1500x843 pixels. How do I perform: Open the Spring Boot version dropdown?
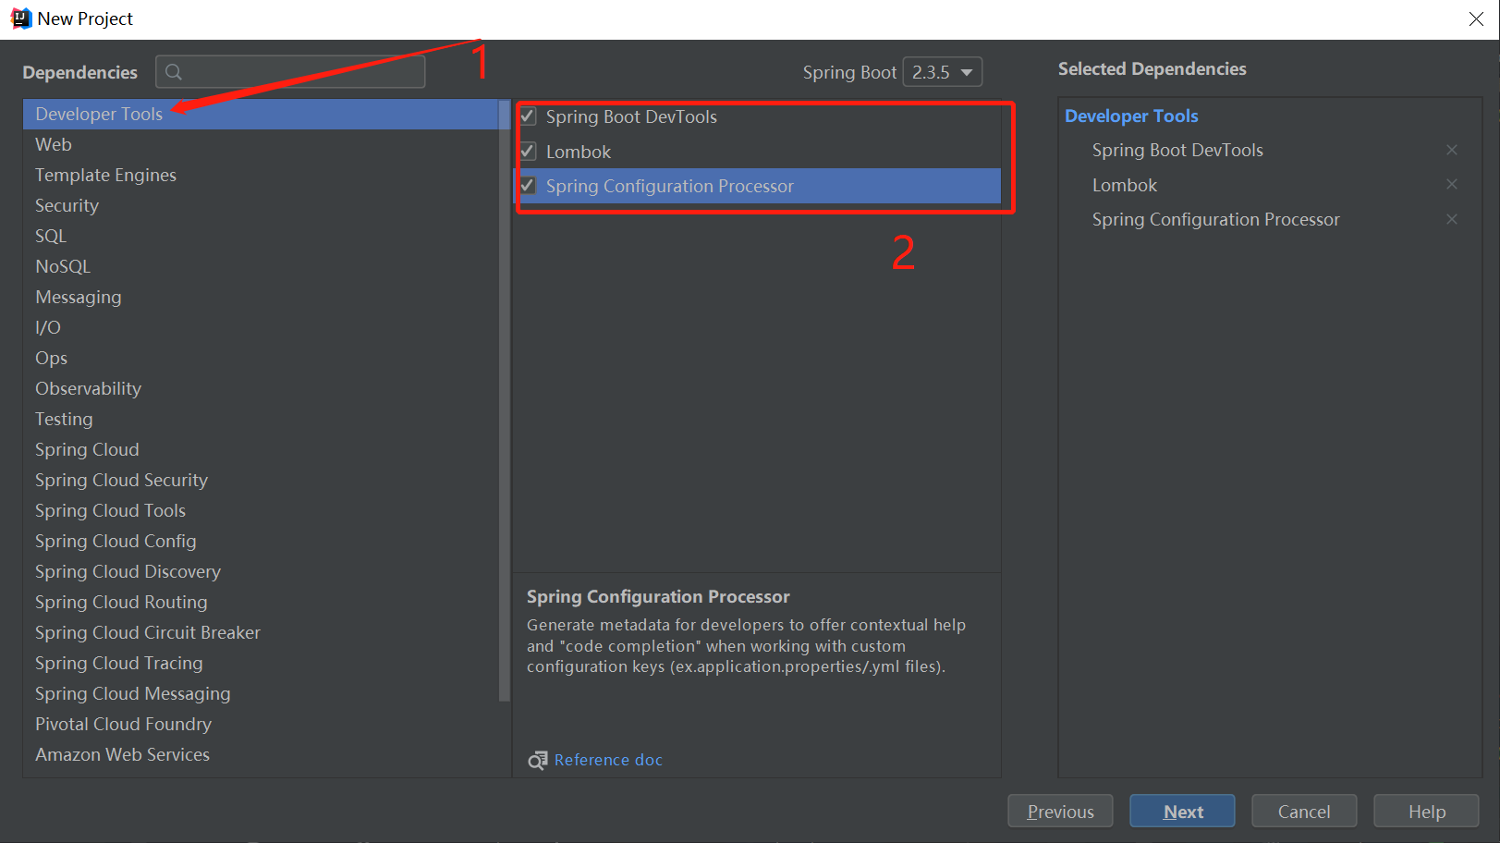(x=942, y=72)
